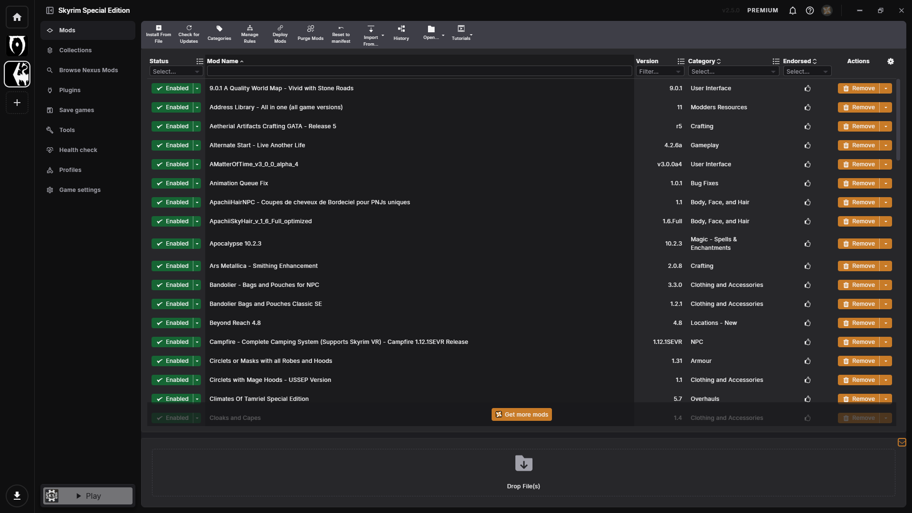Open the Health check page

(x=88, y=150)
